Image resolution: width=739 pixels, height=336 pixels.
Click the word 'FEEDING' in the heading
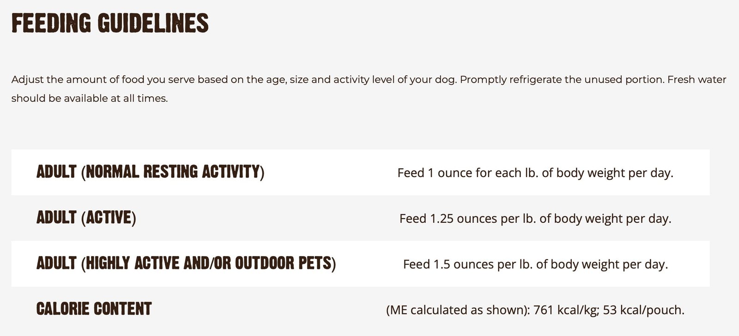tap(51, 23)
